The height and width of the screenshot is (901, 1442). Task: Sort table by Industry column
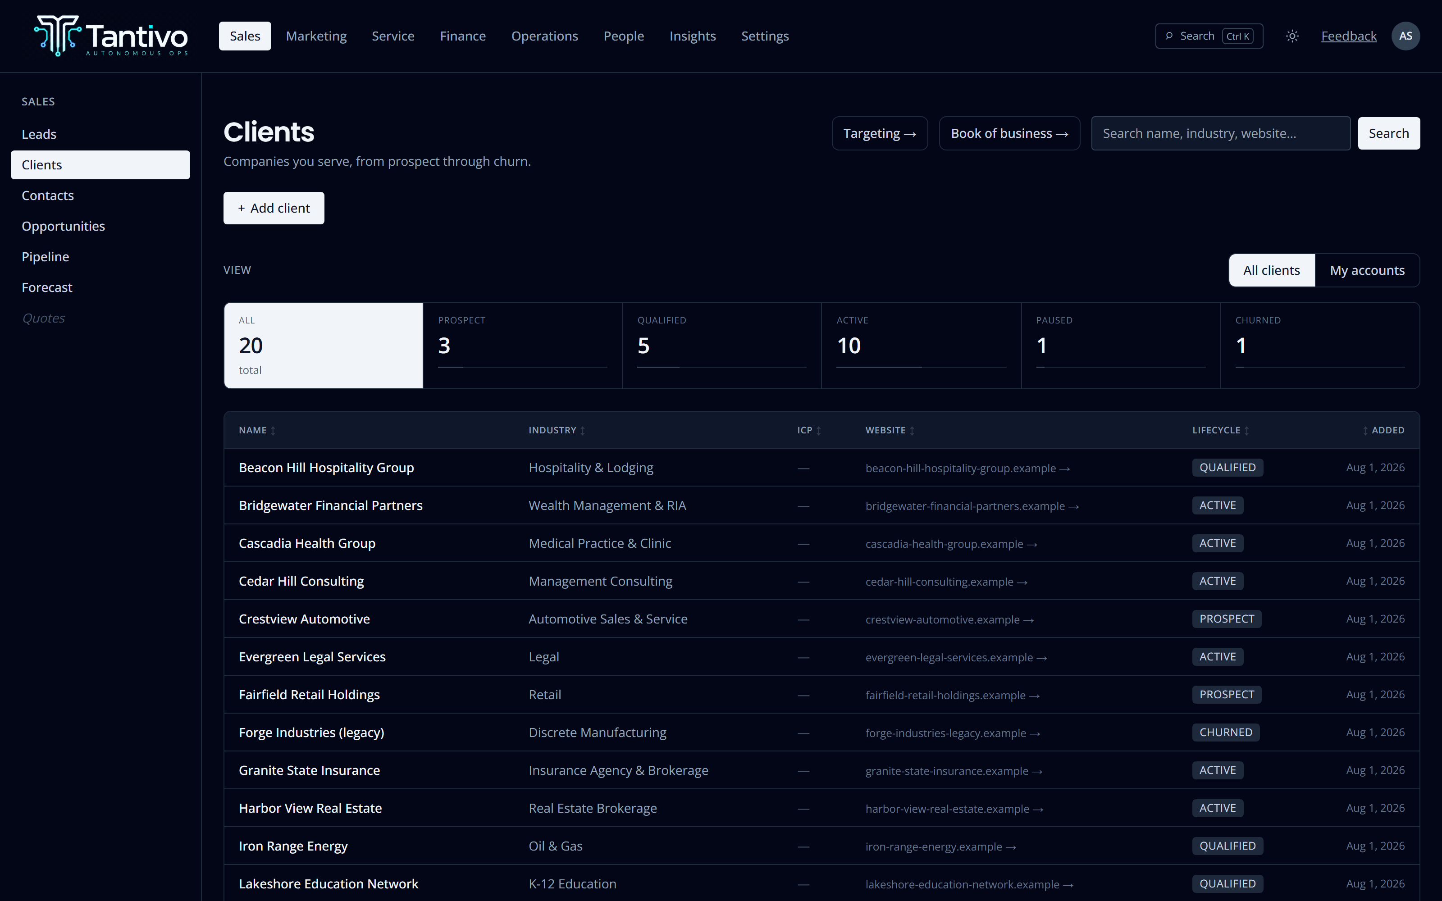coord(557,430)
